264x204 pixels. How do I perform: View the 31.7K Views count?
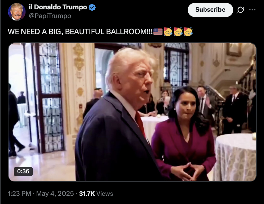96,193
